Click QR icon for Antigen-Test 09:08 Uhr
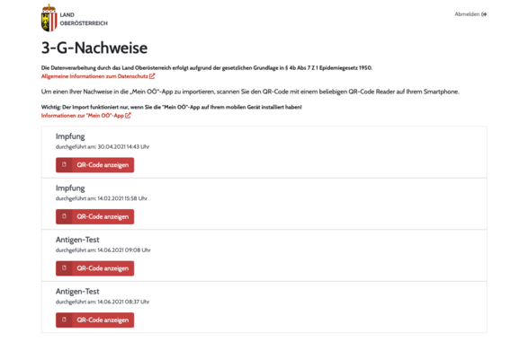This screenshot has width=528, height=359. [64, 268]
